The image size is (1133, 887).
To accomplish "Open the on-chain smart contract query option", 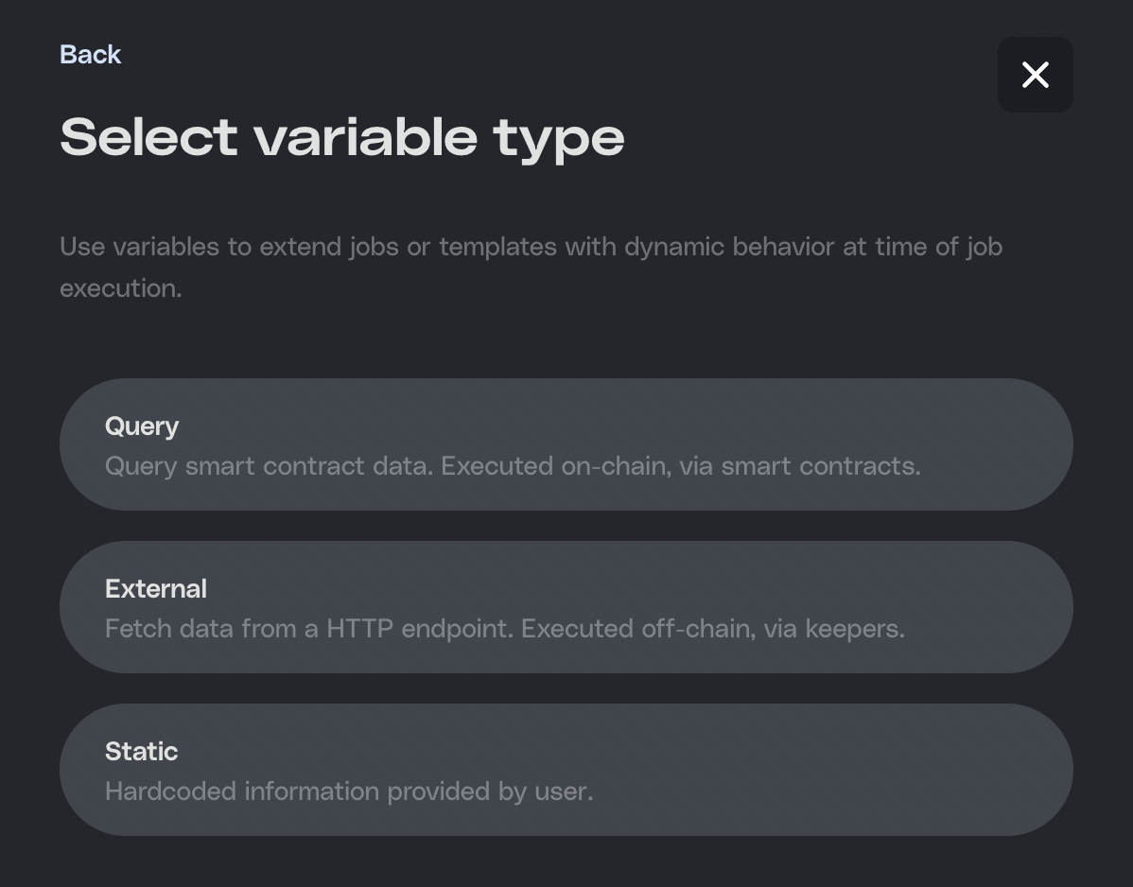I will pyautogui.click(x=566, y=444).
